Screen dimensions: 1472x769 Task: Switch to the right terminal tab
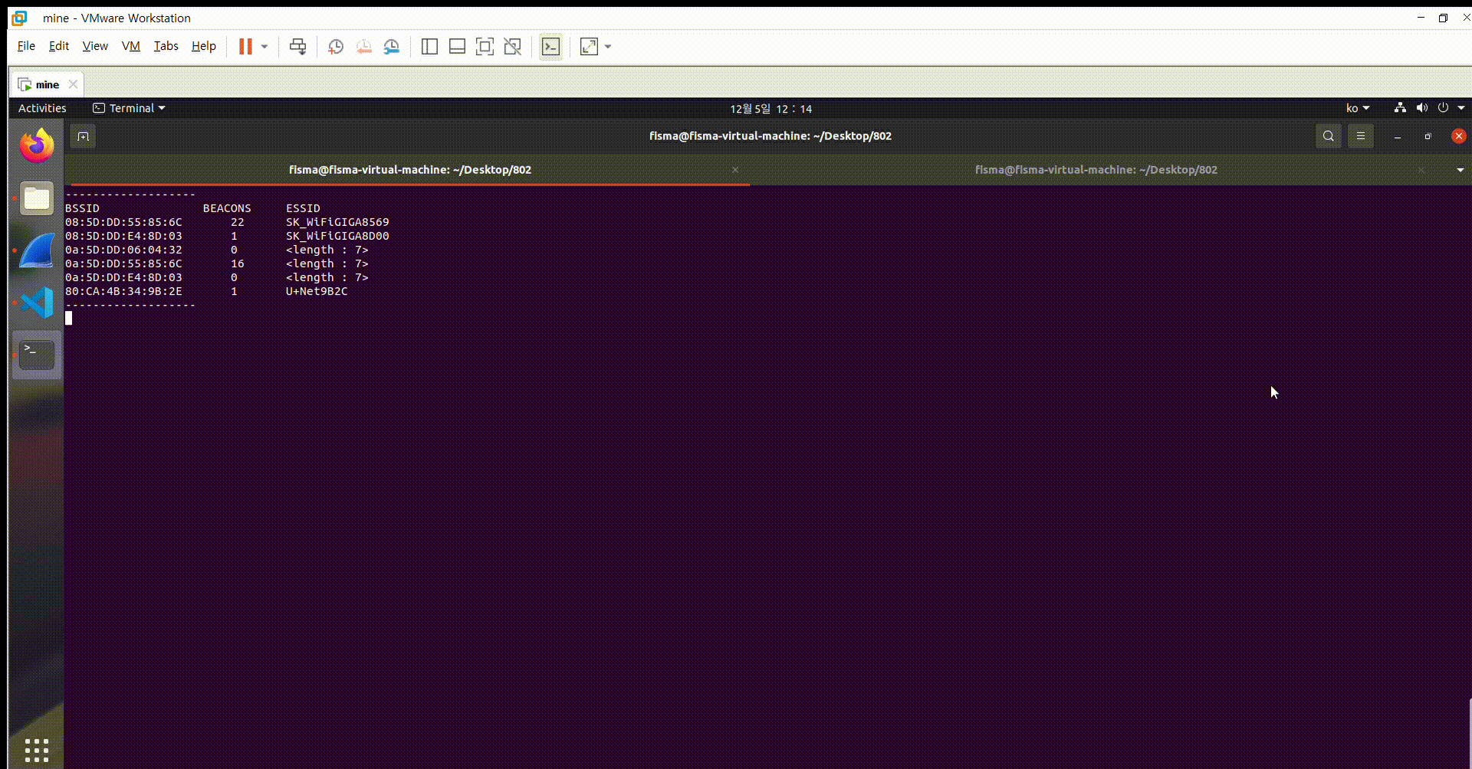pyautogui.click(x=1095, y=169)
